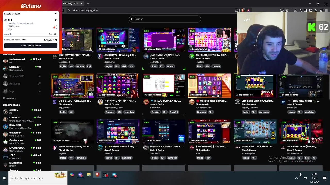This screenshot has width=330, height=185.
Task: Click the poorness tag under Rogue_Gambles
Action: [264, 112]
